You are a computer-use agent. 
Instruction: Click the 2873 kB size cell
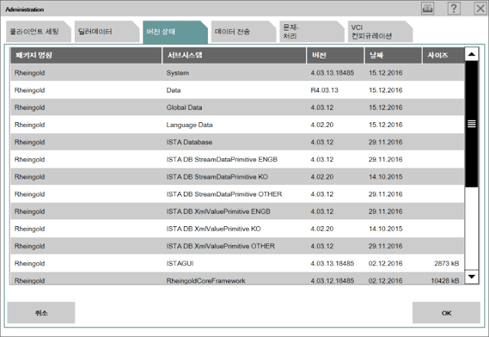tap(446, 264)
